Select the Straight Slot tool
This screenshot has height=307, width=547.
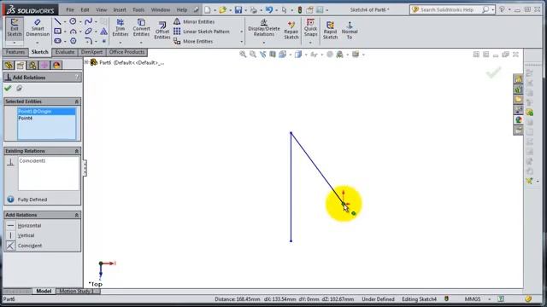[x=57, y=41]
